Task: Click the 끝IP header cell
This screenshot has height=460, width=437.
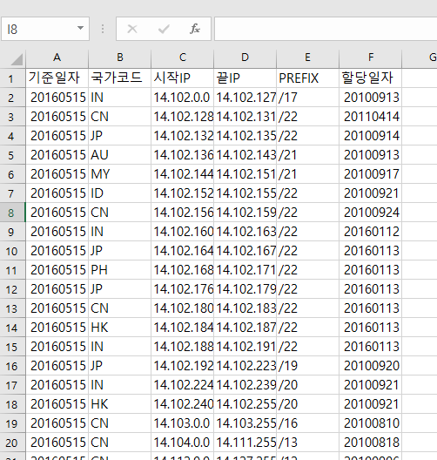Action: tap(245, 78)
